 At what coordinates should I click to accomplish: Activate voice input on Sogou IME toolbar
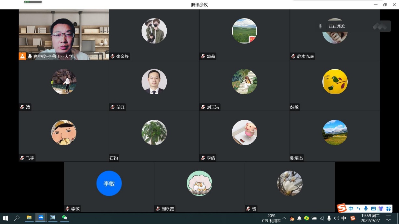pyautogui.click(x=366, y=208)
